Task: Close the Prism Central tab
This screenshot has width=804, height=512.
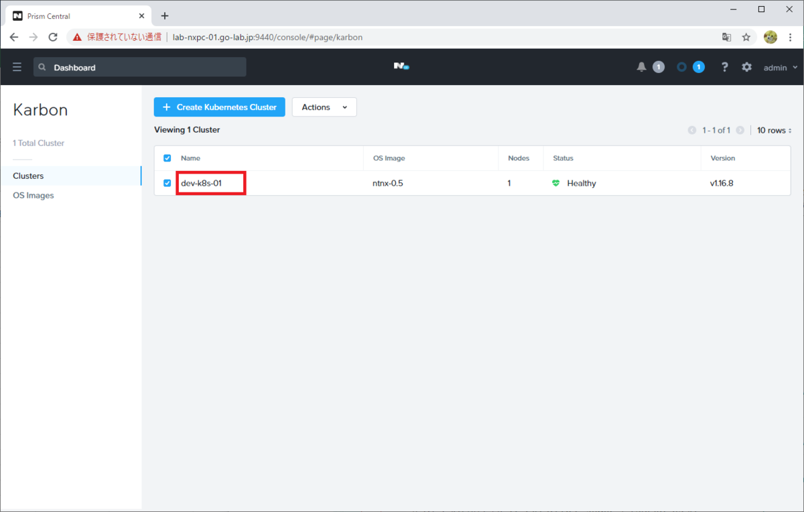Action: tap(142, 15)
